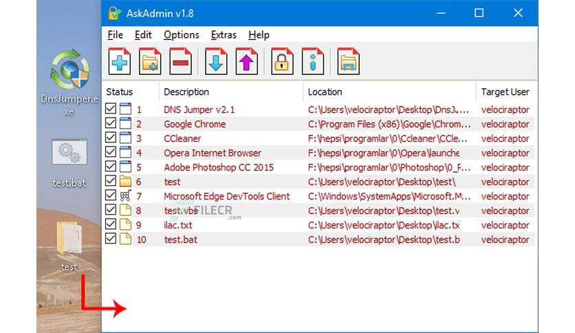The height and width of the screenshot is (333, 575).
Task: Open the Edit menu
Action: click(x=143, y=35)
